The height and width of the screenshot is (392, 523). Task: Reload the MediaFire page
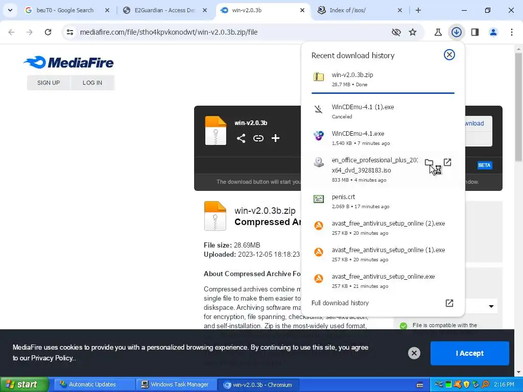coord(48,32)
